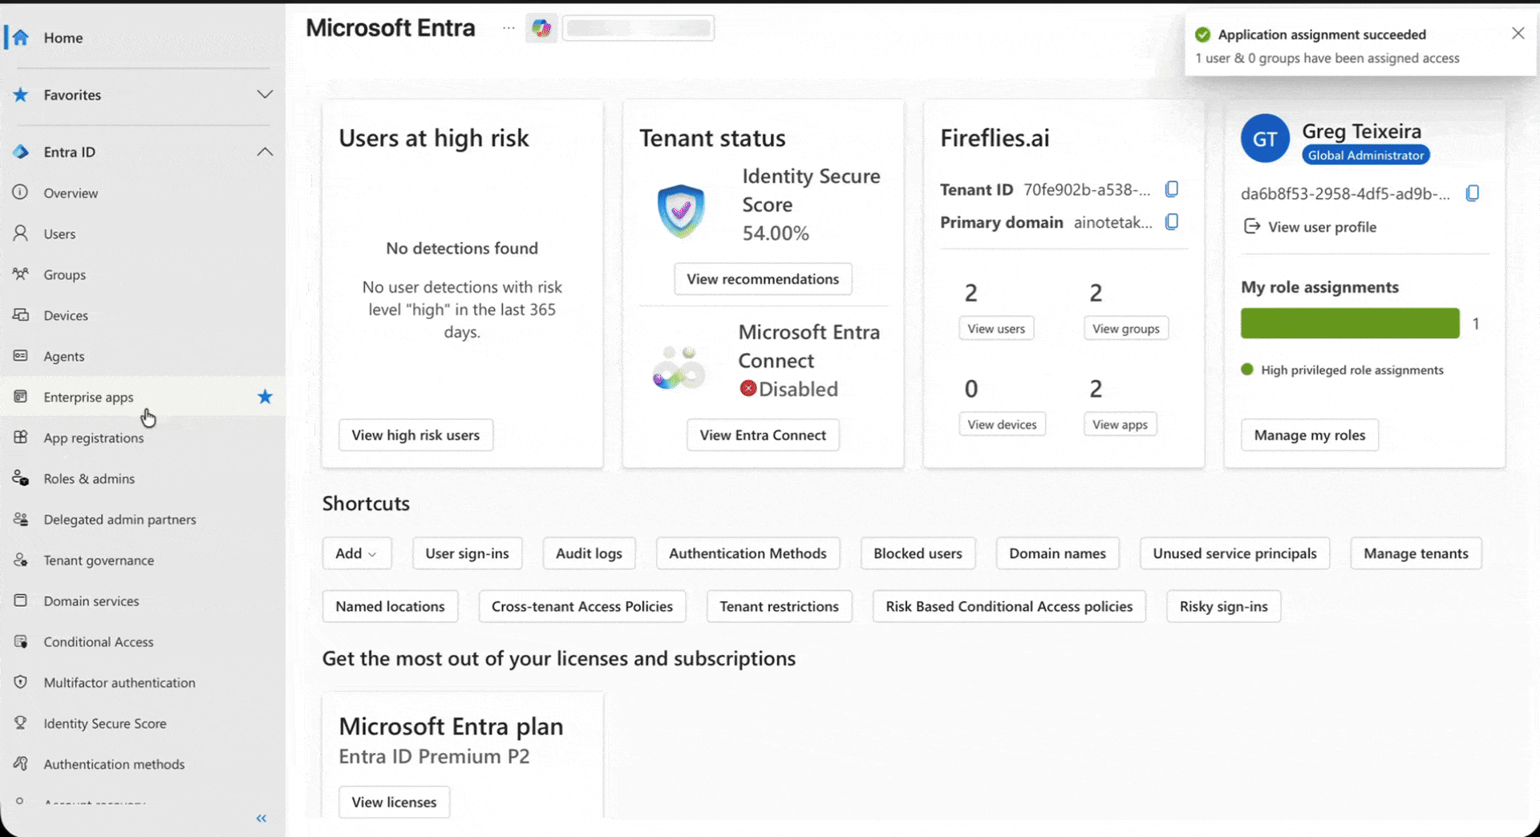Image resolution: width=1540 pixels, height=837 pixels.
Task: Click the Delegated admin partners icon
Action: tap(21, 520)
